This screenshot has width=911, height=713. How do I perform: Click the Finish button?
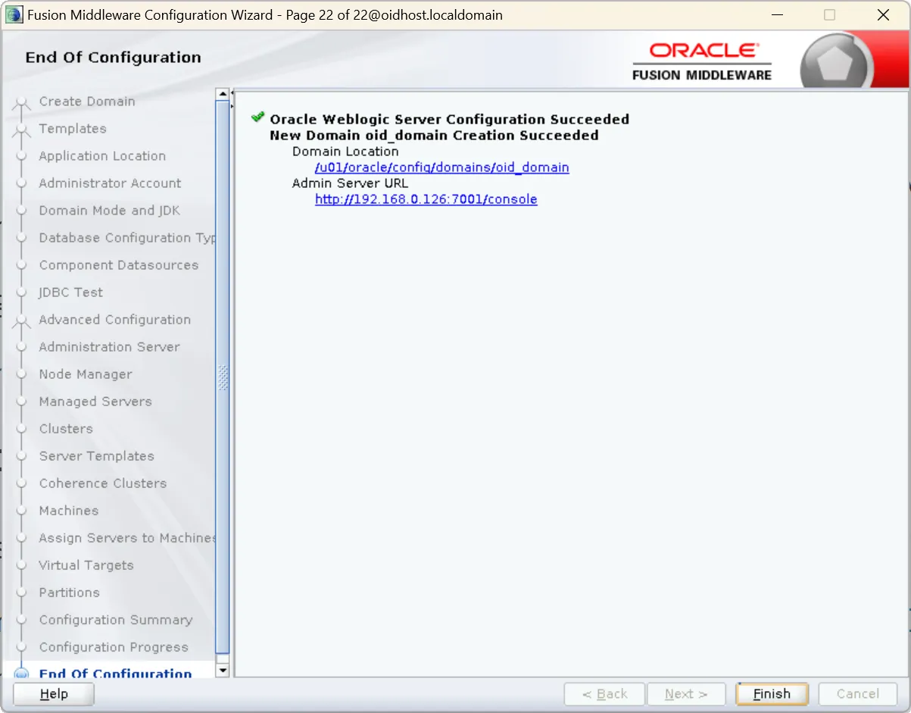[x=772, y=694]
